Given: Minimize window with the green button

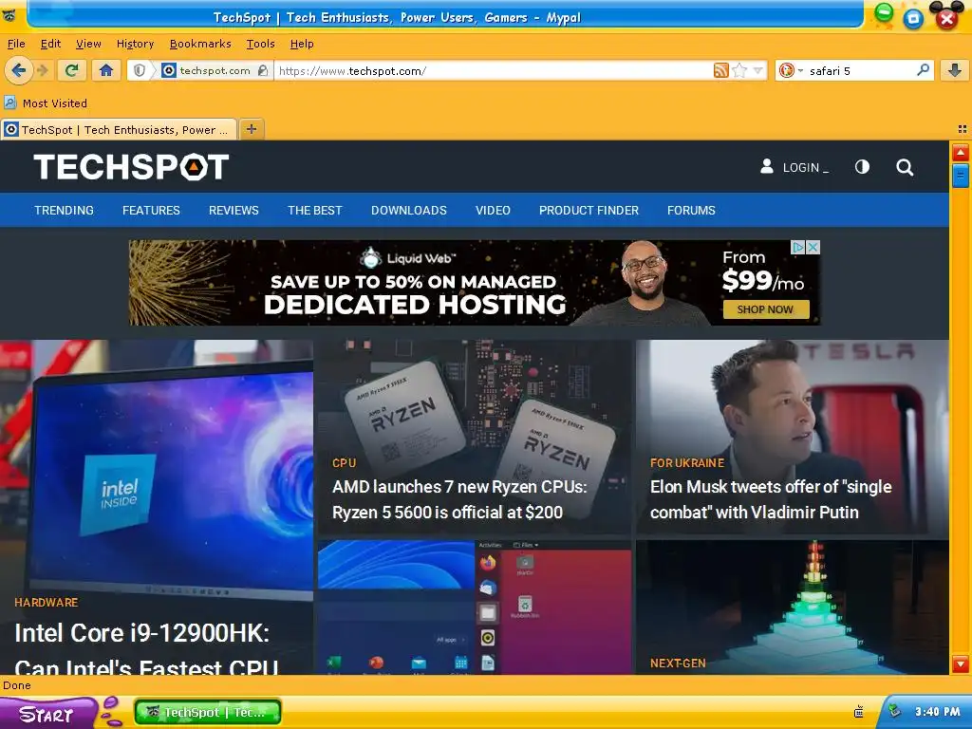Looking at the screenshot, I should (x=884, y=12).
